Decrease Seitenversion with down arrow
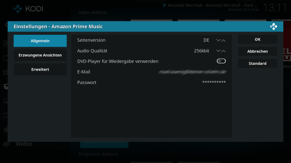Viewport: 291px width, 163px height. coord(219,40)
